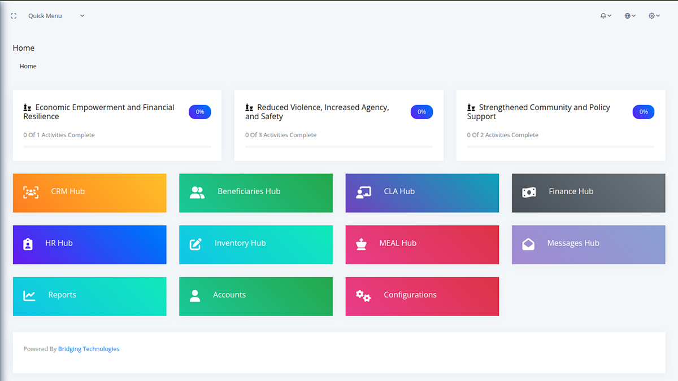
Task: Open the Accounts tile
Action: 255,296
